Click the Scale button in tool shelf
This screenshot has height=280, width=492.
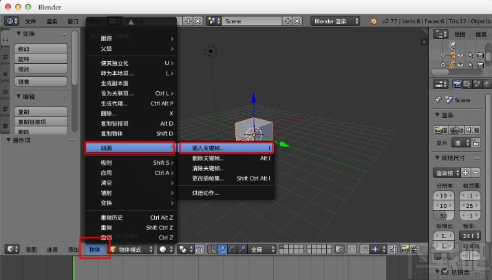click(41, 69)
